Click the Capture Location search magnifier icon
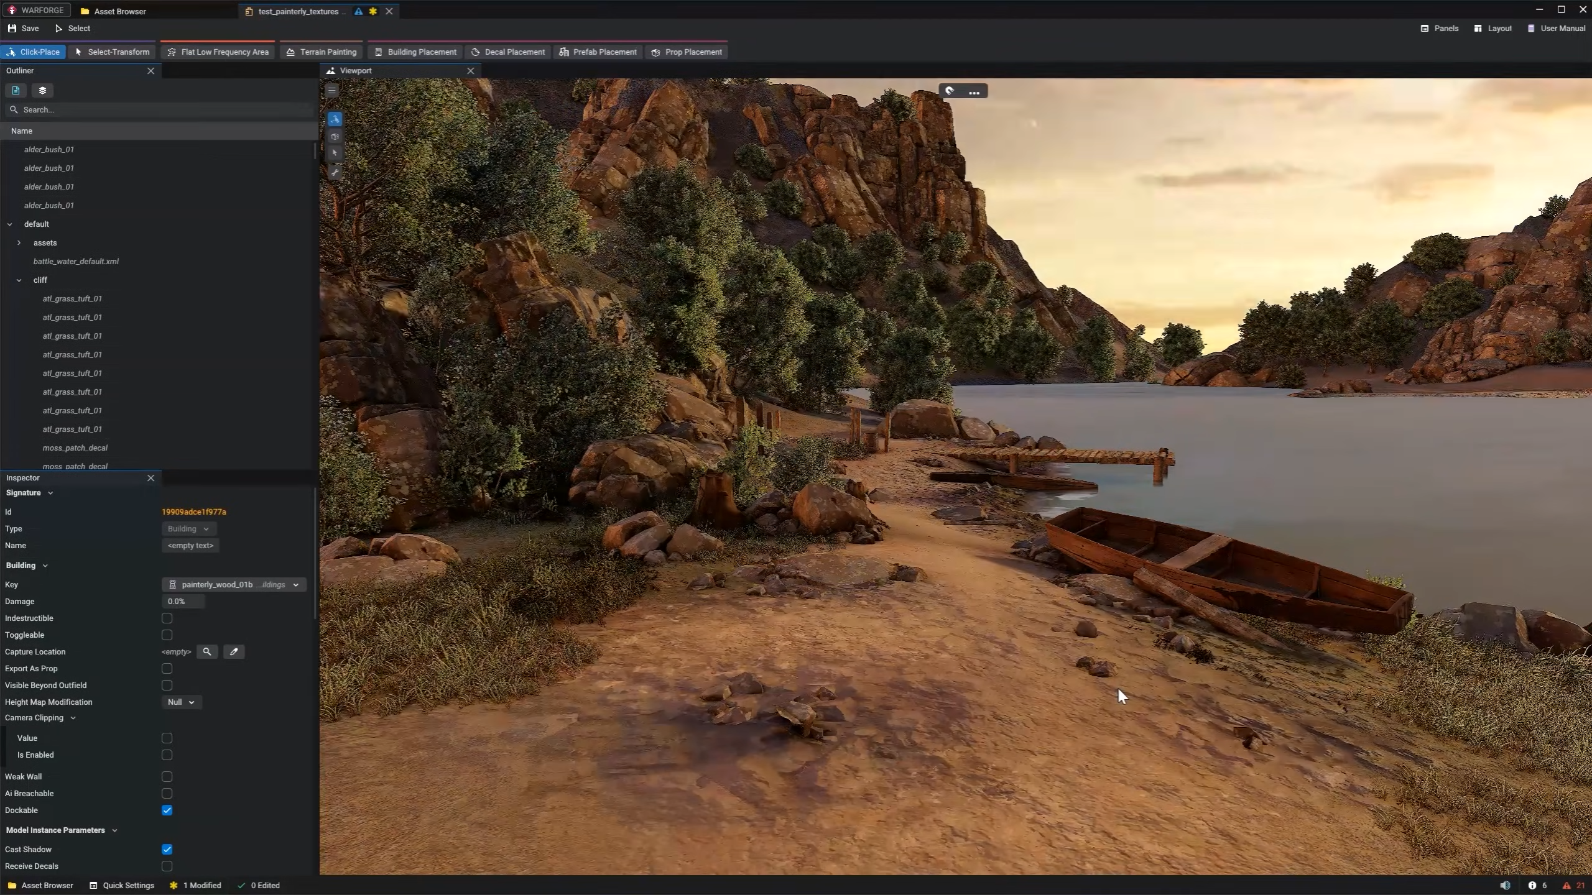Image resolution: width=1592 pixels, height=895 pixels. (206, 651)
